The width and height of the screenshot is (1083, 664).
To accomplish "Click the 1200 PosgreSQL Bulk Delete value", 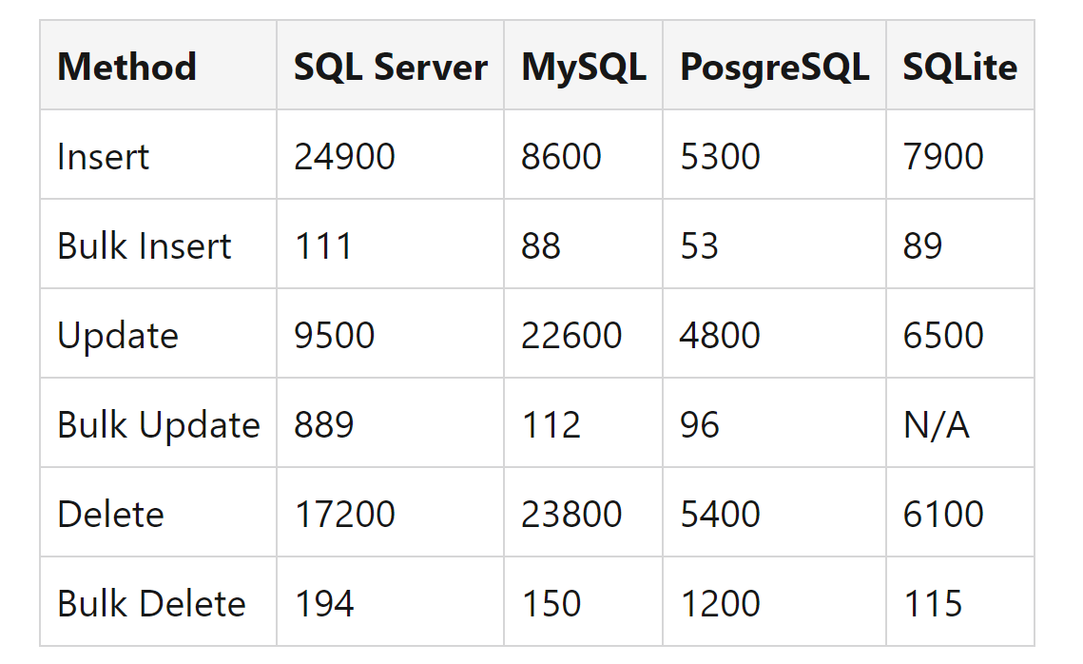I will [x=721, y=604].
